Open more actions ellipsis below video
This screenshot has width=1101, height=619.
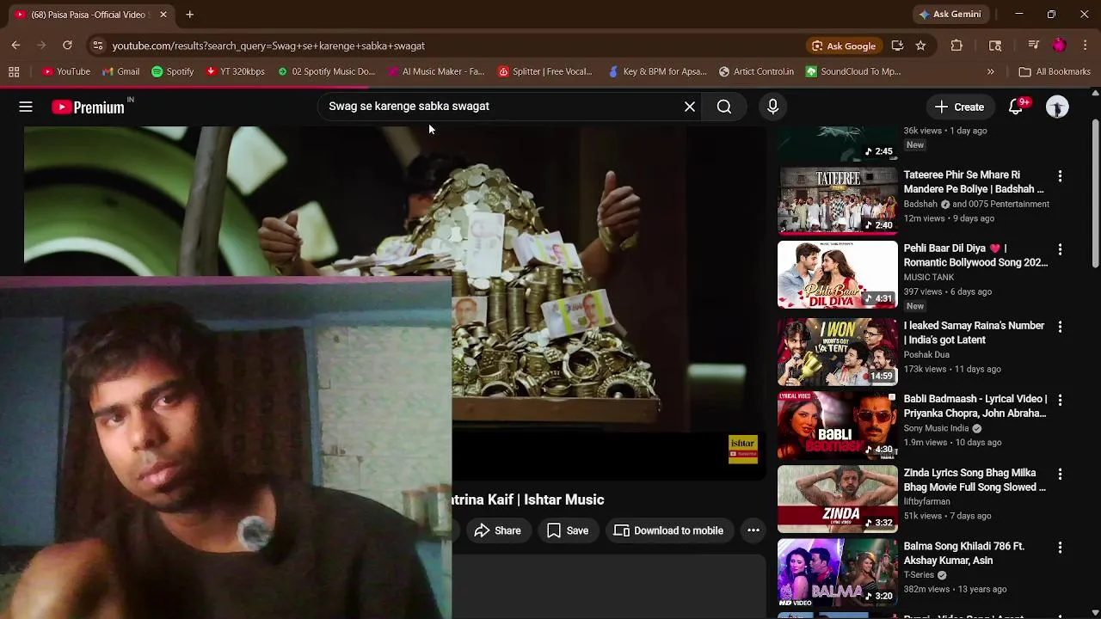click(x=753, y=530)
